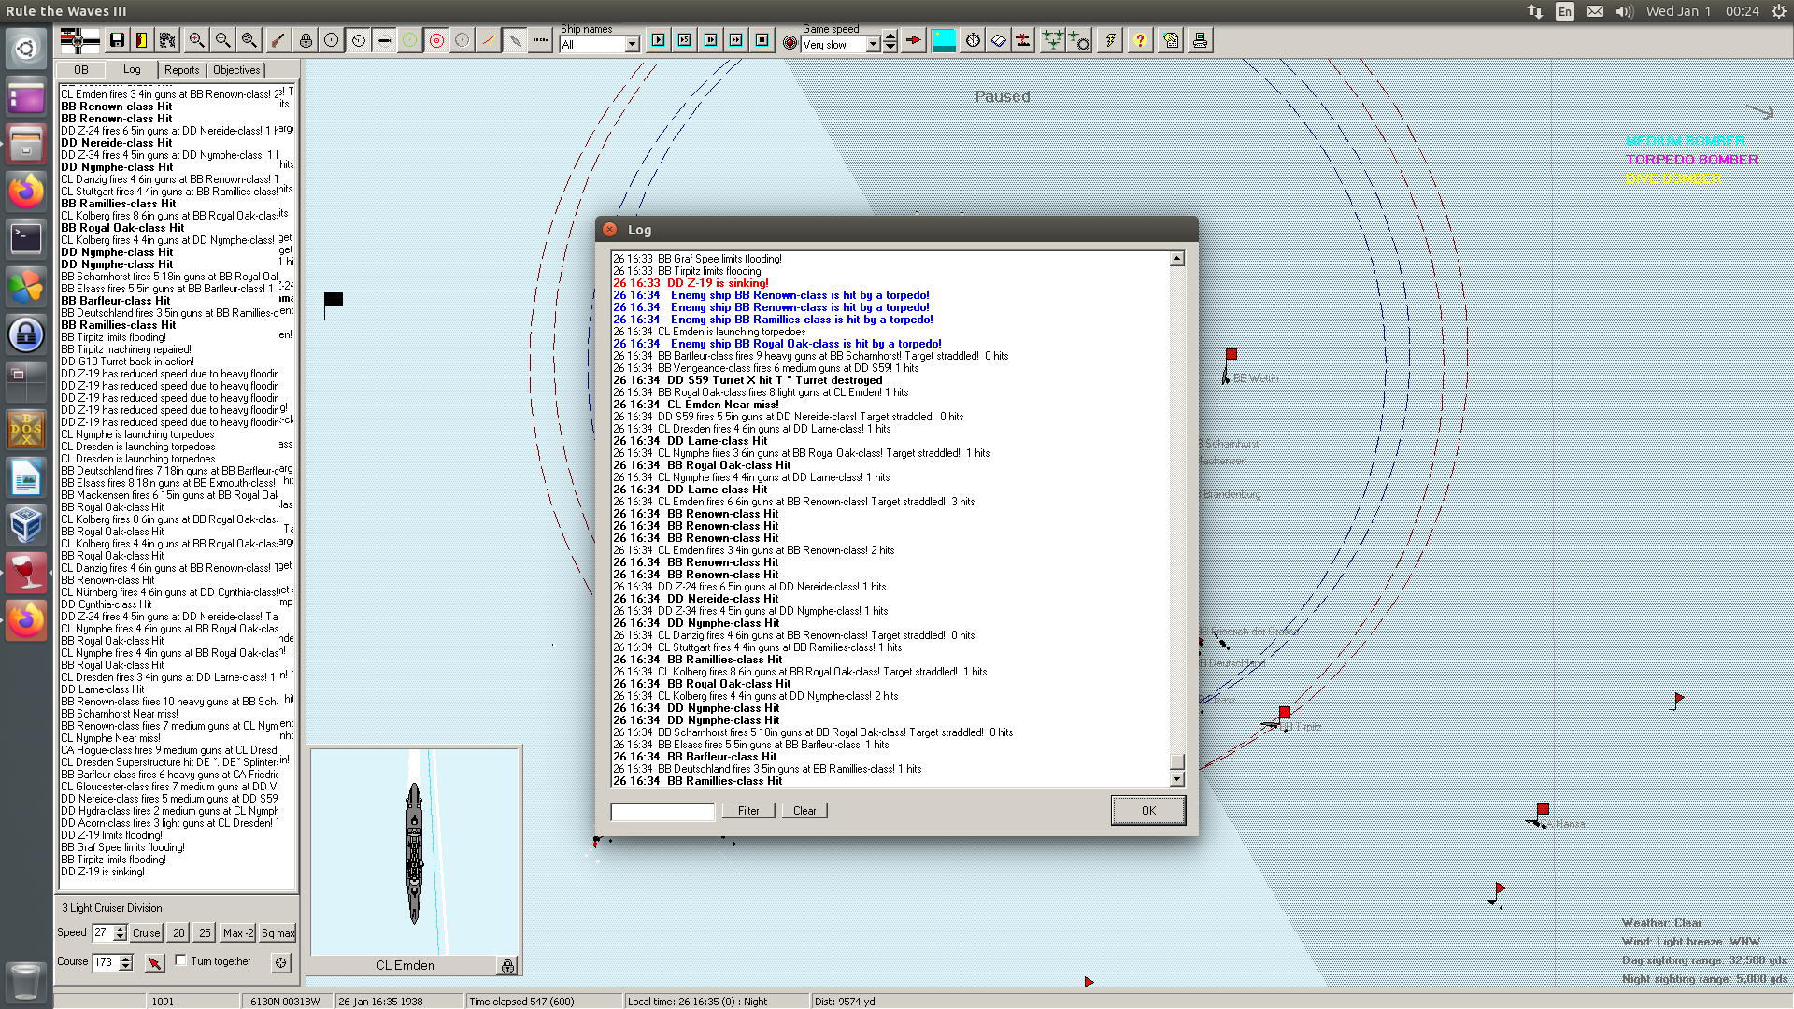This screenshot has height=1009, width=1794.
Task: Click the zoom in magnifier icon
Action: [x=196, y=40]
